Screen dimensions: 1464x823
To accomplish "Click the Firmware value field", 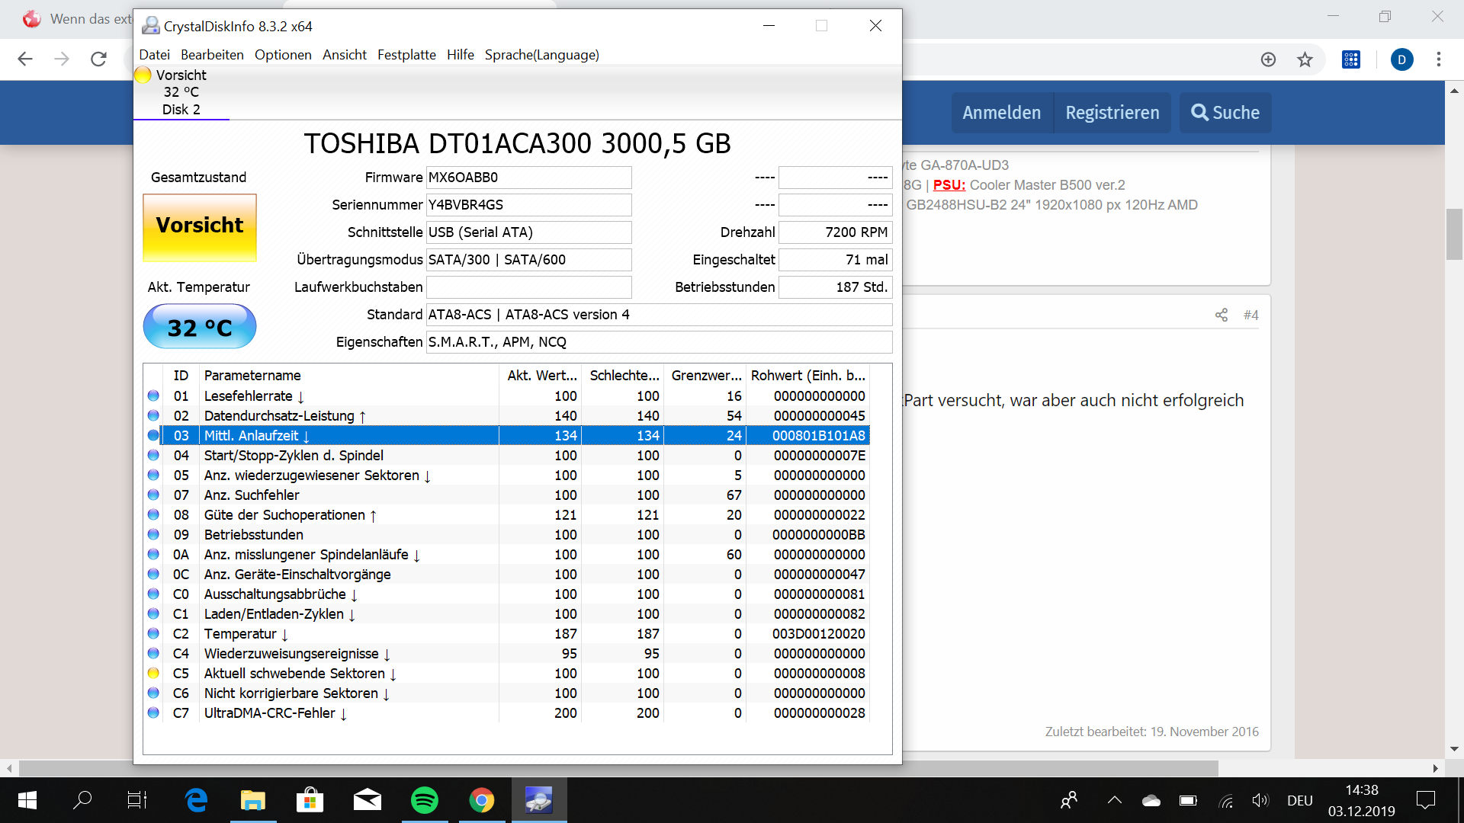I will (528, 178).
